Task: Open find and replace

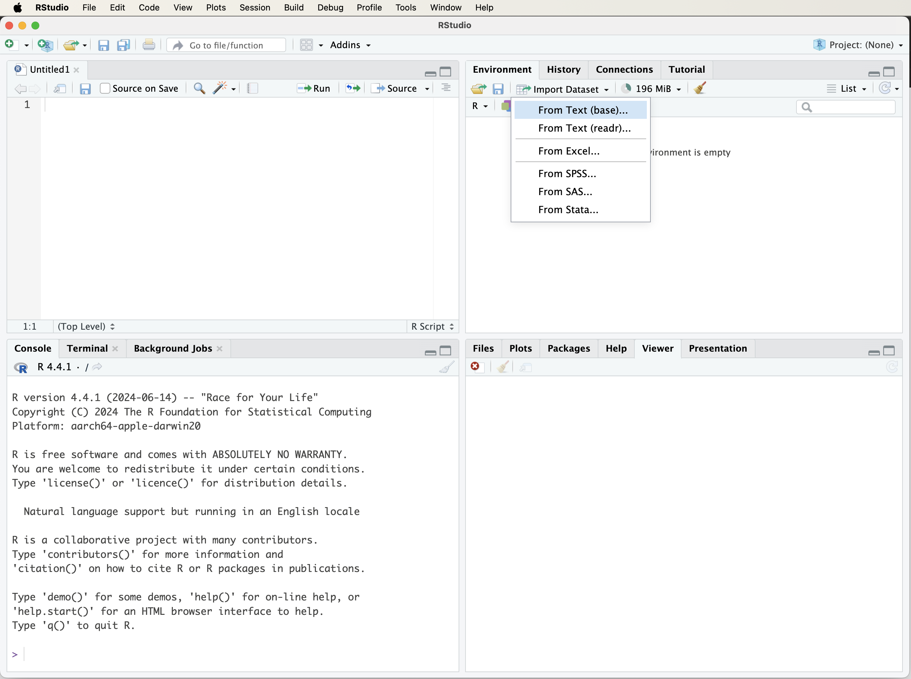Action: pos(199,88)
